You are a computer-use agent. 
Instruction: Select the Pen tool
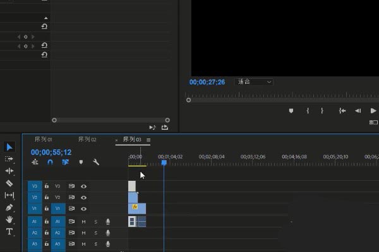point(9,207)
